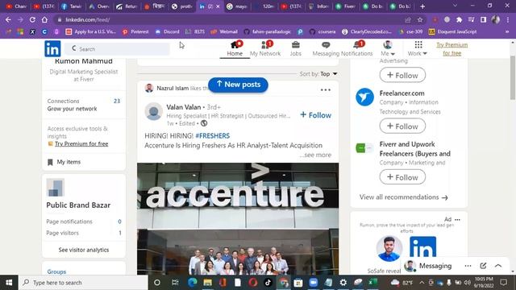Compose a new message from Messaging bar

[x=483, y=266]
